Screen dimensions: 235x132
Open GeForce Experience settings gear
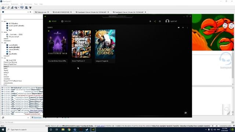coord(160,21)
